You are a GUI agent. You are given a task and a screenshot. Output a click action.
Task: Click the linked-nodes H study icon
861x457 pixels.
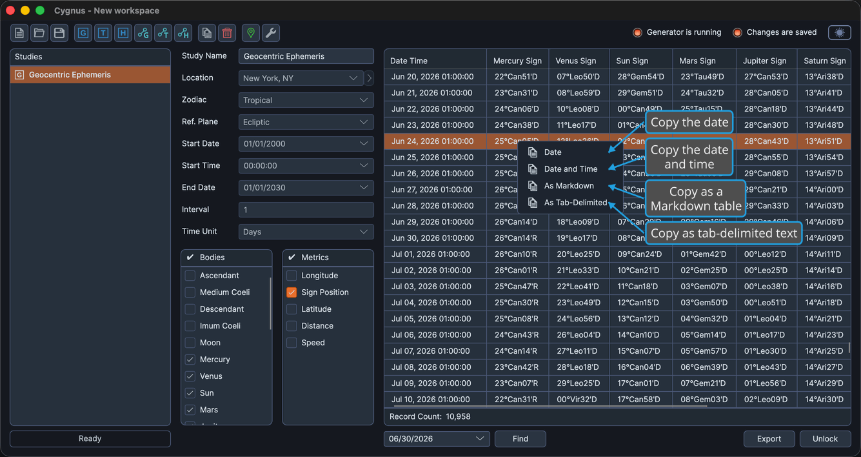tap(183, 33)
